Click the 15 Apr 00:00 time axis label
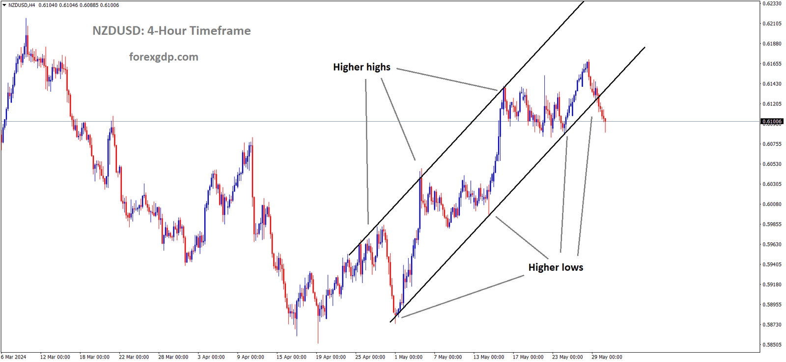 291,357
